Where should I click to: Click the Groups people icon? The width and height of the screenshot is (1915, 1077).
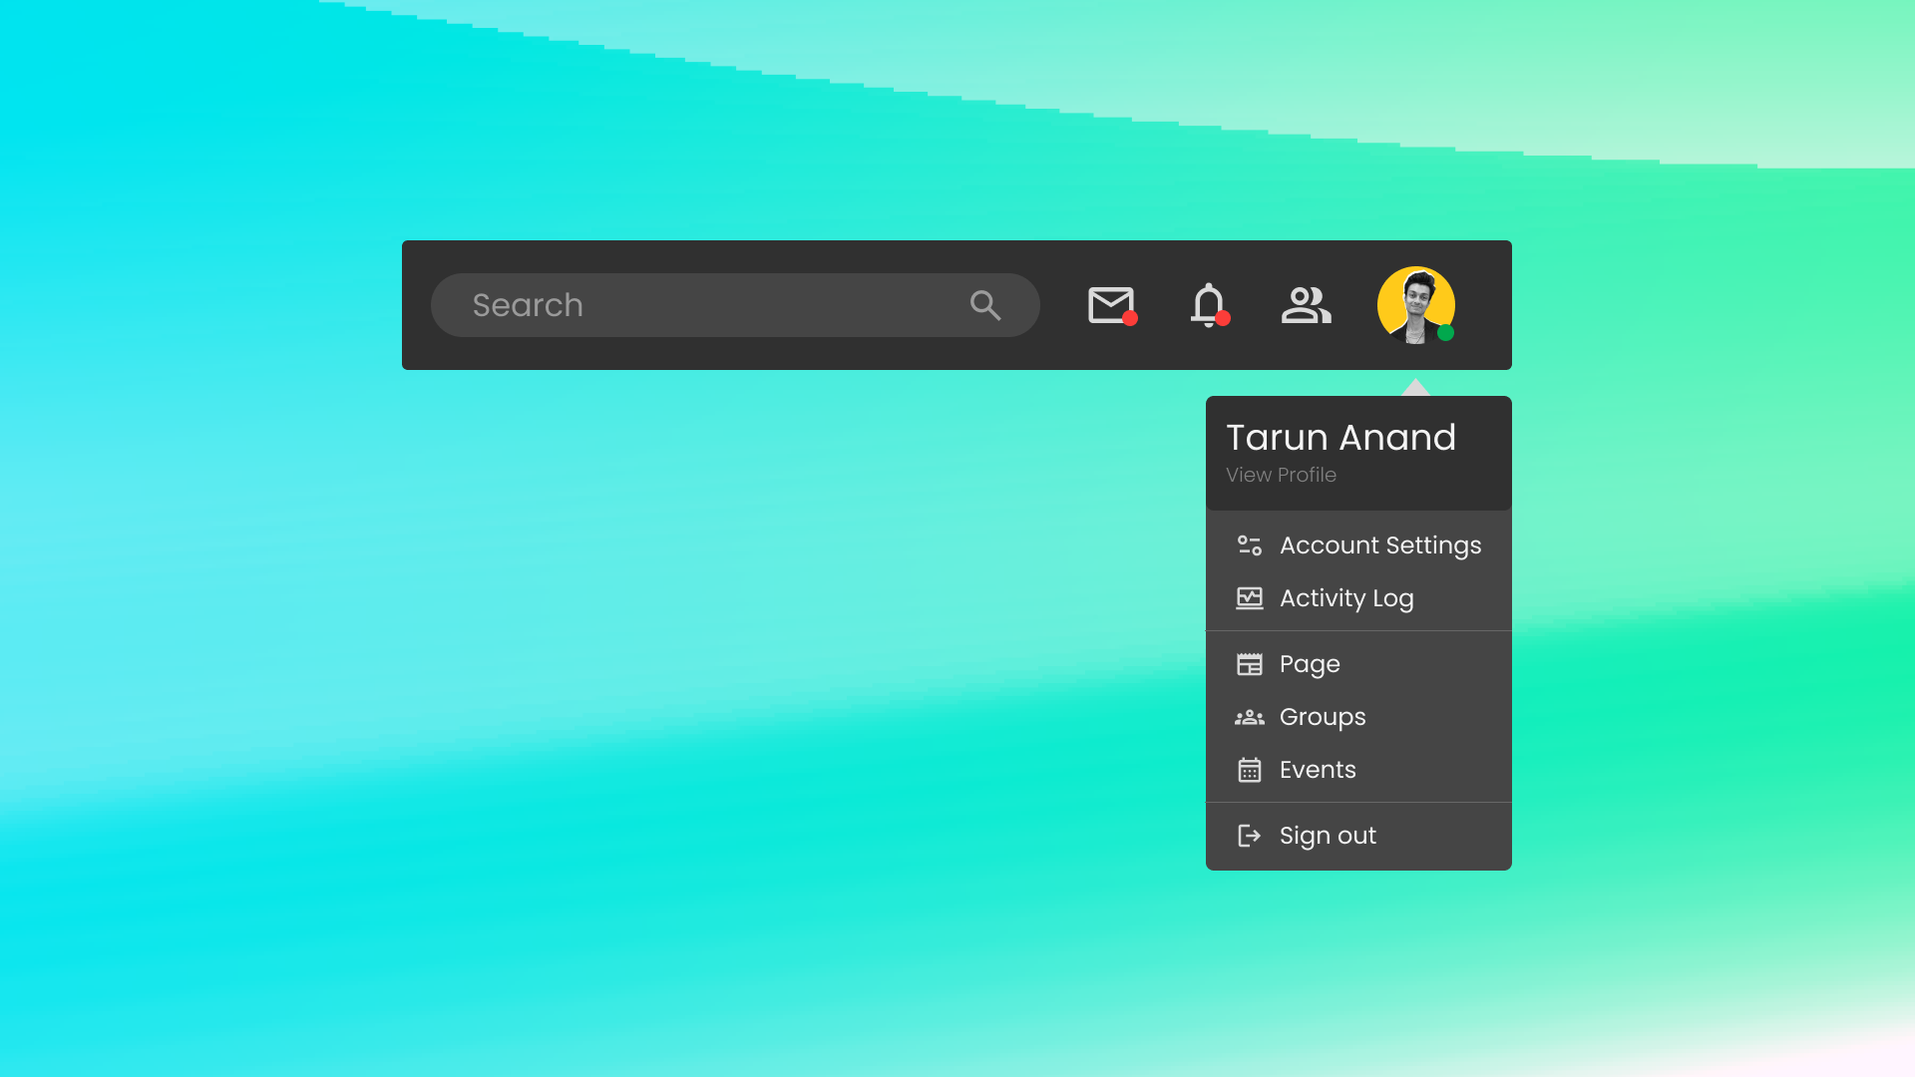point(1249,717)
